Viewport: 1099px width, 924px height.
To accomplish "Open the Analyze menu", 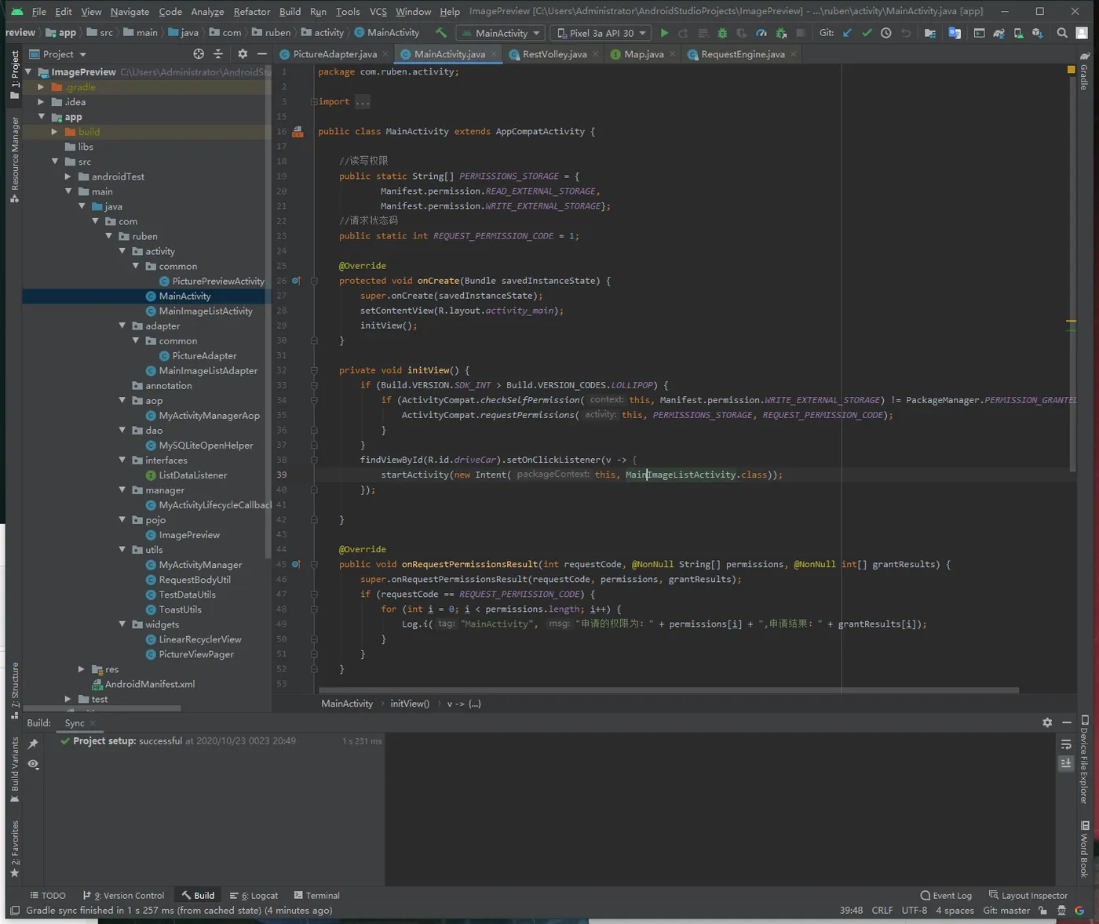I will point(207,12).
